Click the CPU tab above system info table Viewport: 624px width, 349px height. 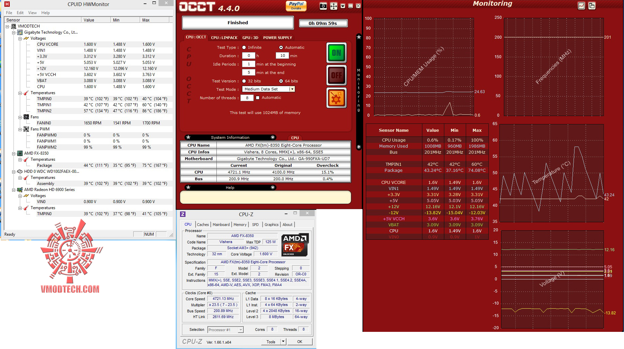295,138
